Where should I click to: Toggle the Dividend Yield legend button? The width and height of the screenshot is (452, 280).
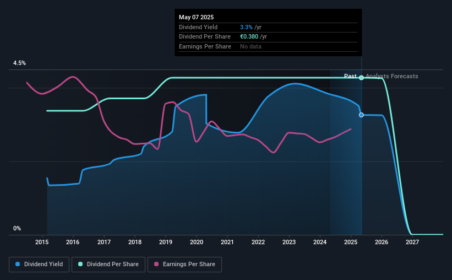39,265
